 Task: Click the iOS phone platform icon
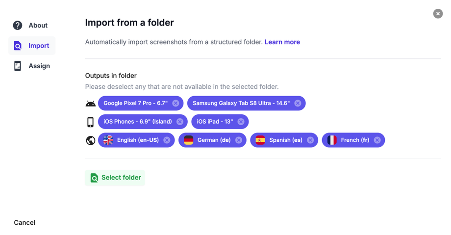click(x=91, y=122)
